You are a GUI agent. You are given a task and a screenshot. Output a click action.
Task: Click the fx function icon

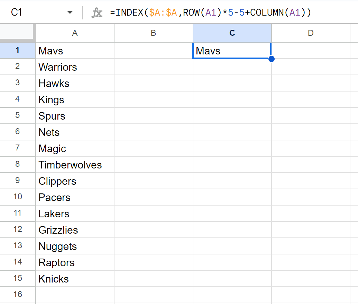click(97, 12)
